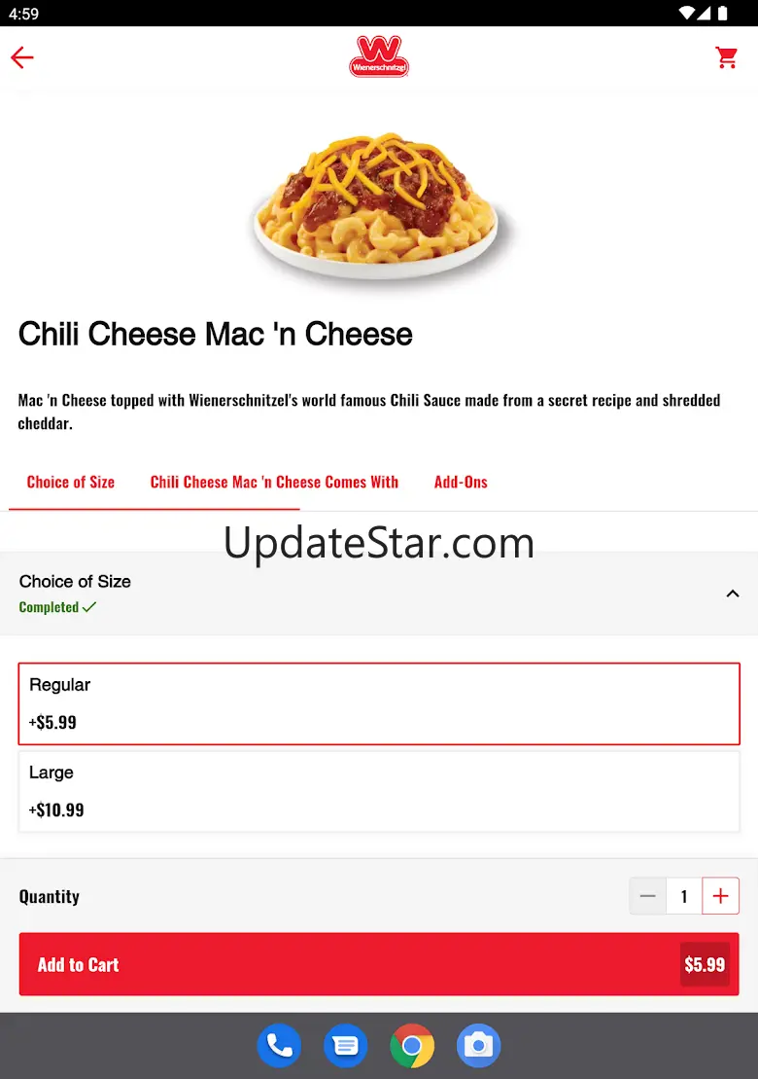758x1079 pixels.
Task: Switch to Chili Cheese Mac 'n Cheese Comes With tab
Action: coord(274,483)
